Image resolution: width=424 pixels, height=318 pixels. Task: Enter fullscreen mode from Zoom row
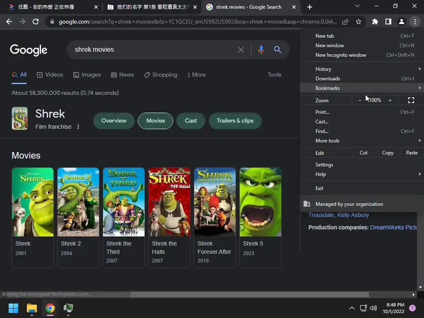411,100
